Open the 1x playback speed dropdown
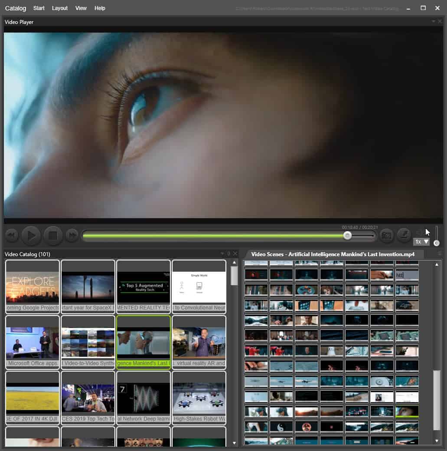The width and height of the screenshot is (447, 451). click(421, 242)
